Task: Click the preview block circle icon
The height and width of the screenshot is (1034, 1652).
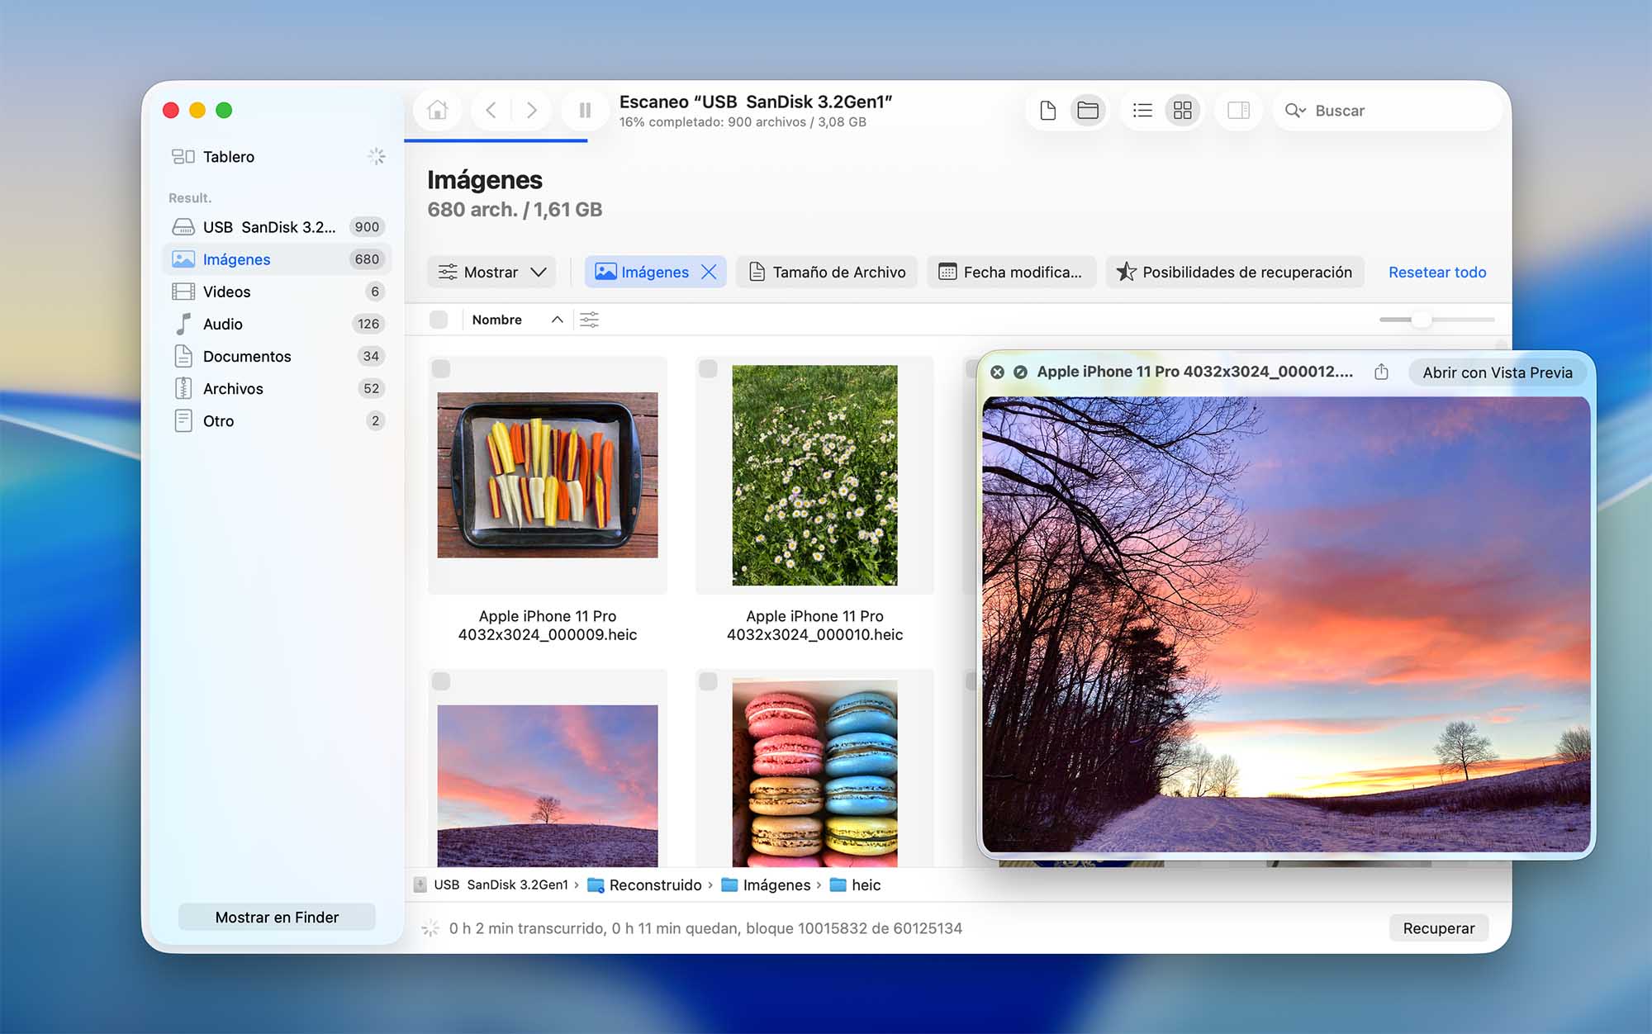Action: tap(1020, 372)
